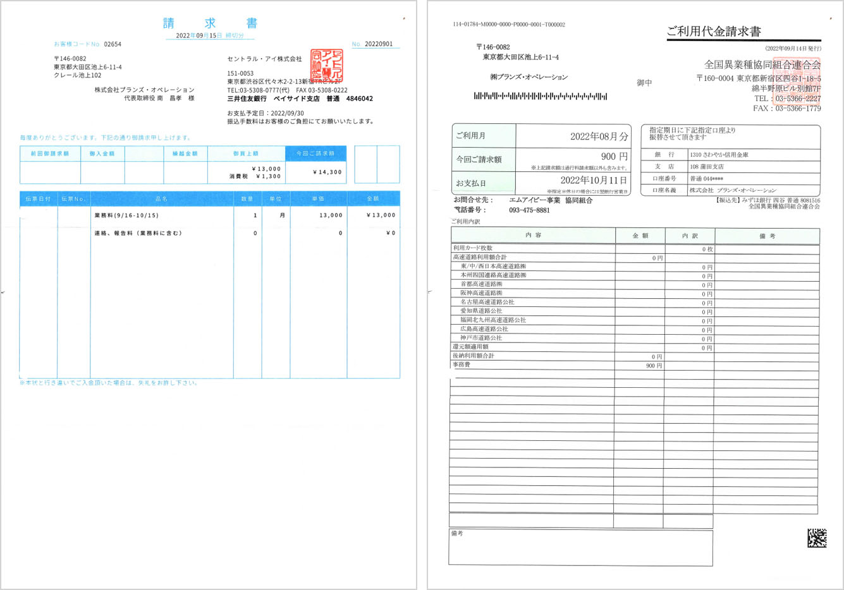The height and width of the screenshot is (590, 844).
Task: Select the TEL:03-5308-0777(代) phone line
Action: (259, 90)
